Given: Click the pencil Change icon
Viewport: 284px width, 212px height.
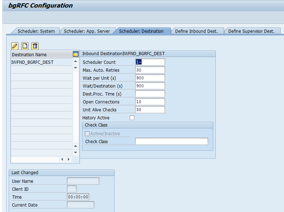Looking at the screenshot, I should tap(15, 46).
